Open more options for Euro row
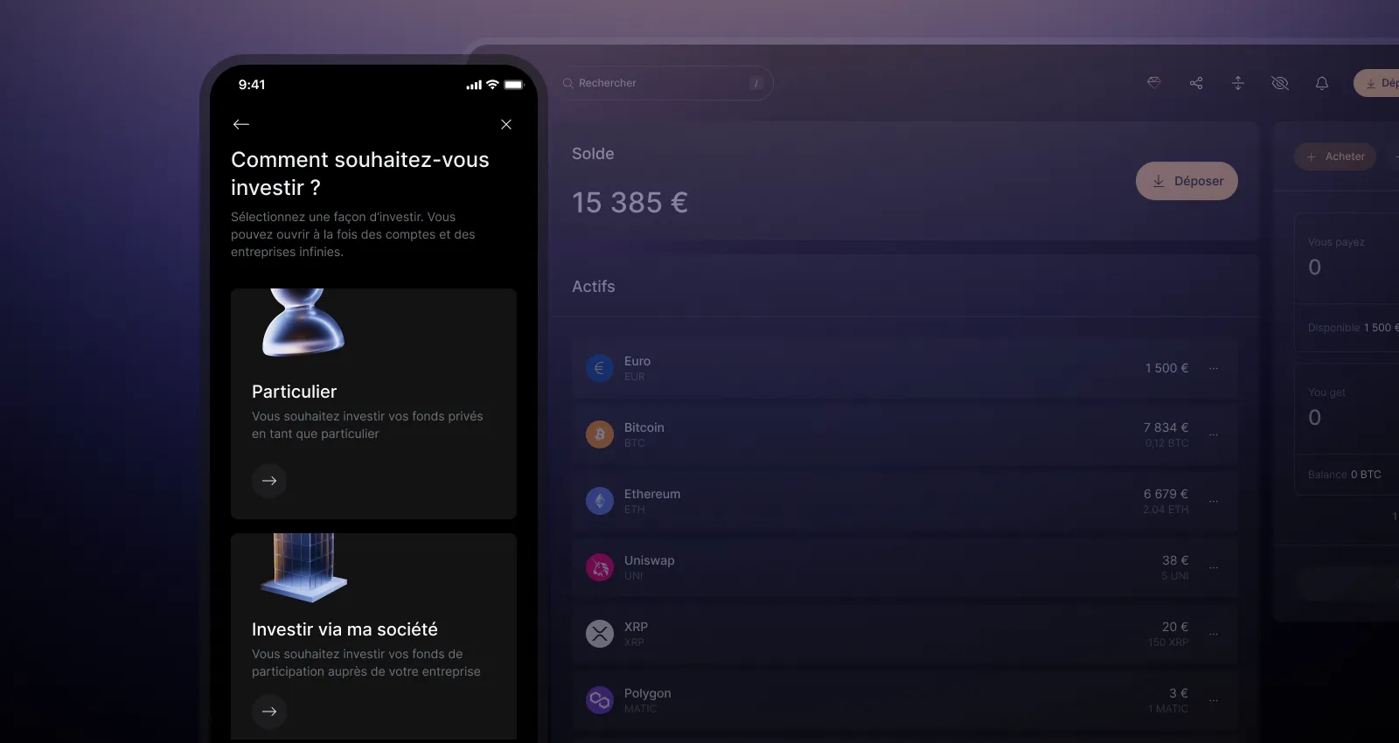1399x743 pixels. coord(1214,368)
